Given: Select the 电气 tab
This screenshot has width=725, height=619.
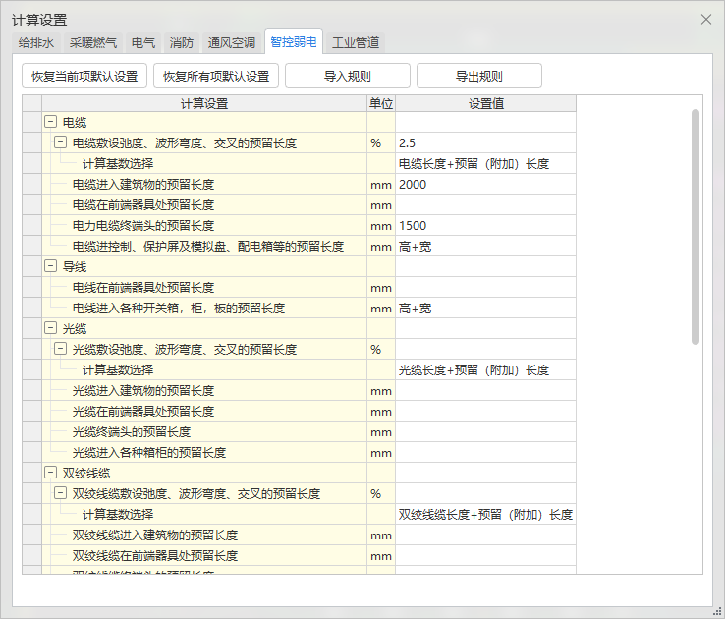Looking at the screenshot, I should (x=143, y=43).
